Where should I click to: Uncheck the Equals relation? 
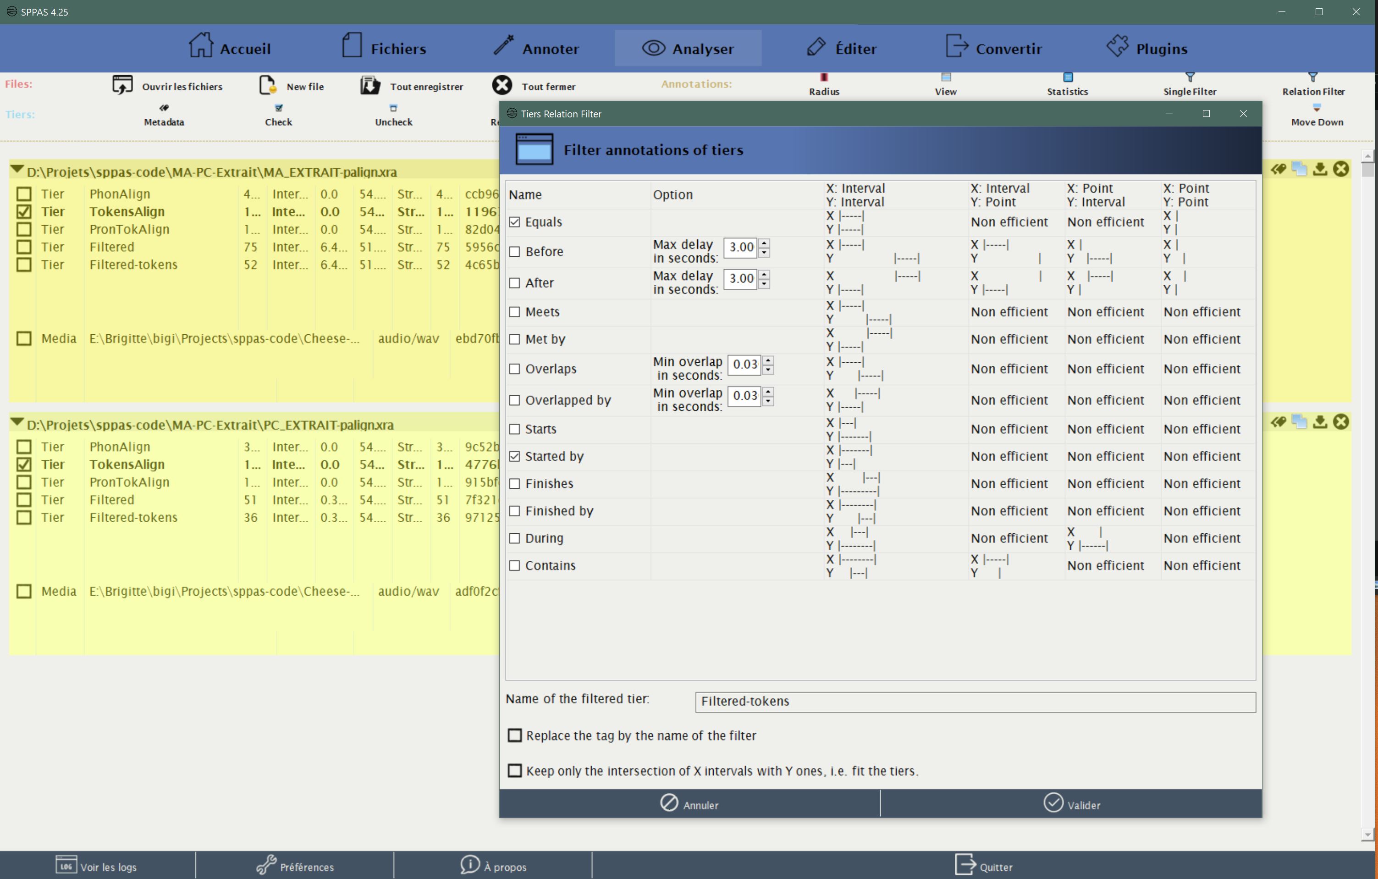[514, 222]
